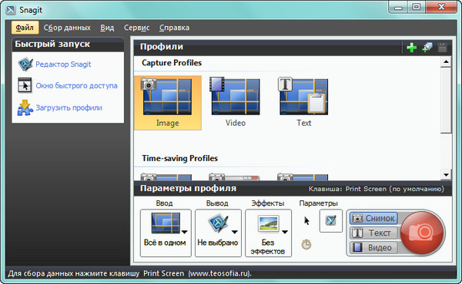Click the big red capture button
Viewport: 462px width, 284px height.
click(x=423, y=233)
